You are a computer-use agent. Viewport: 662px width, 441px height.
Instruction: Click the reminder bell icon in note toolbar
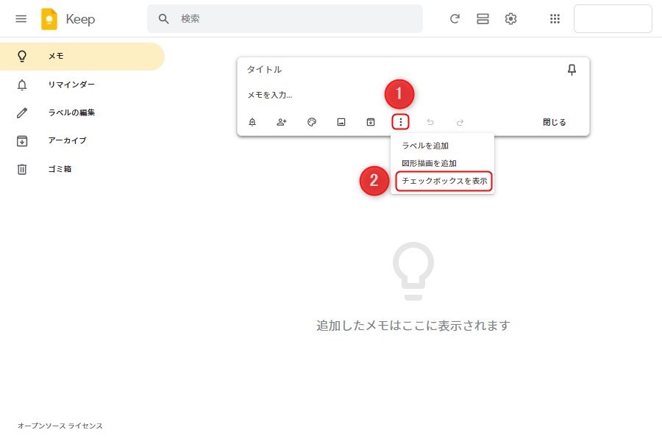click(x=252, y=122)
